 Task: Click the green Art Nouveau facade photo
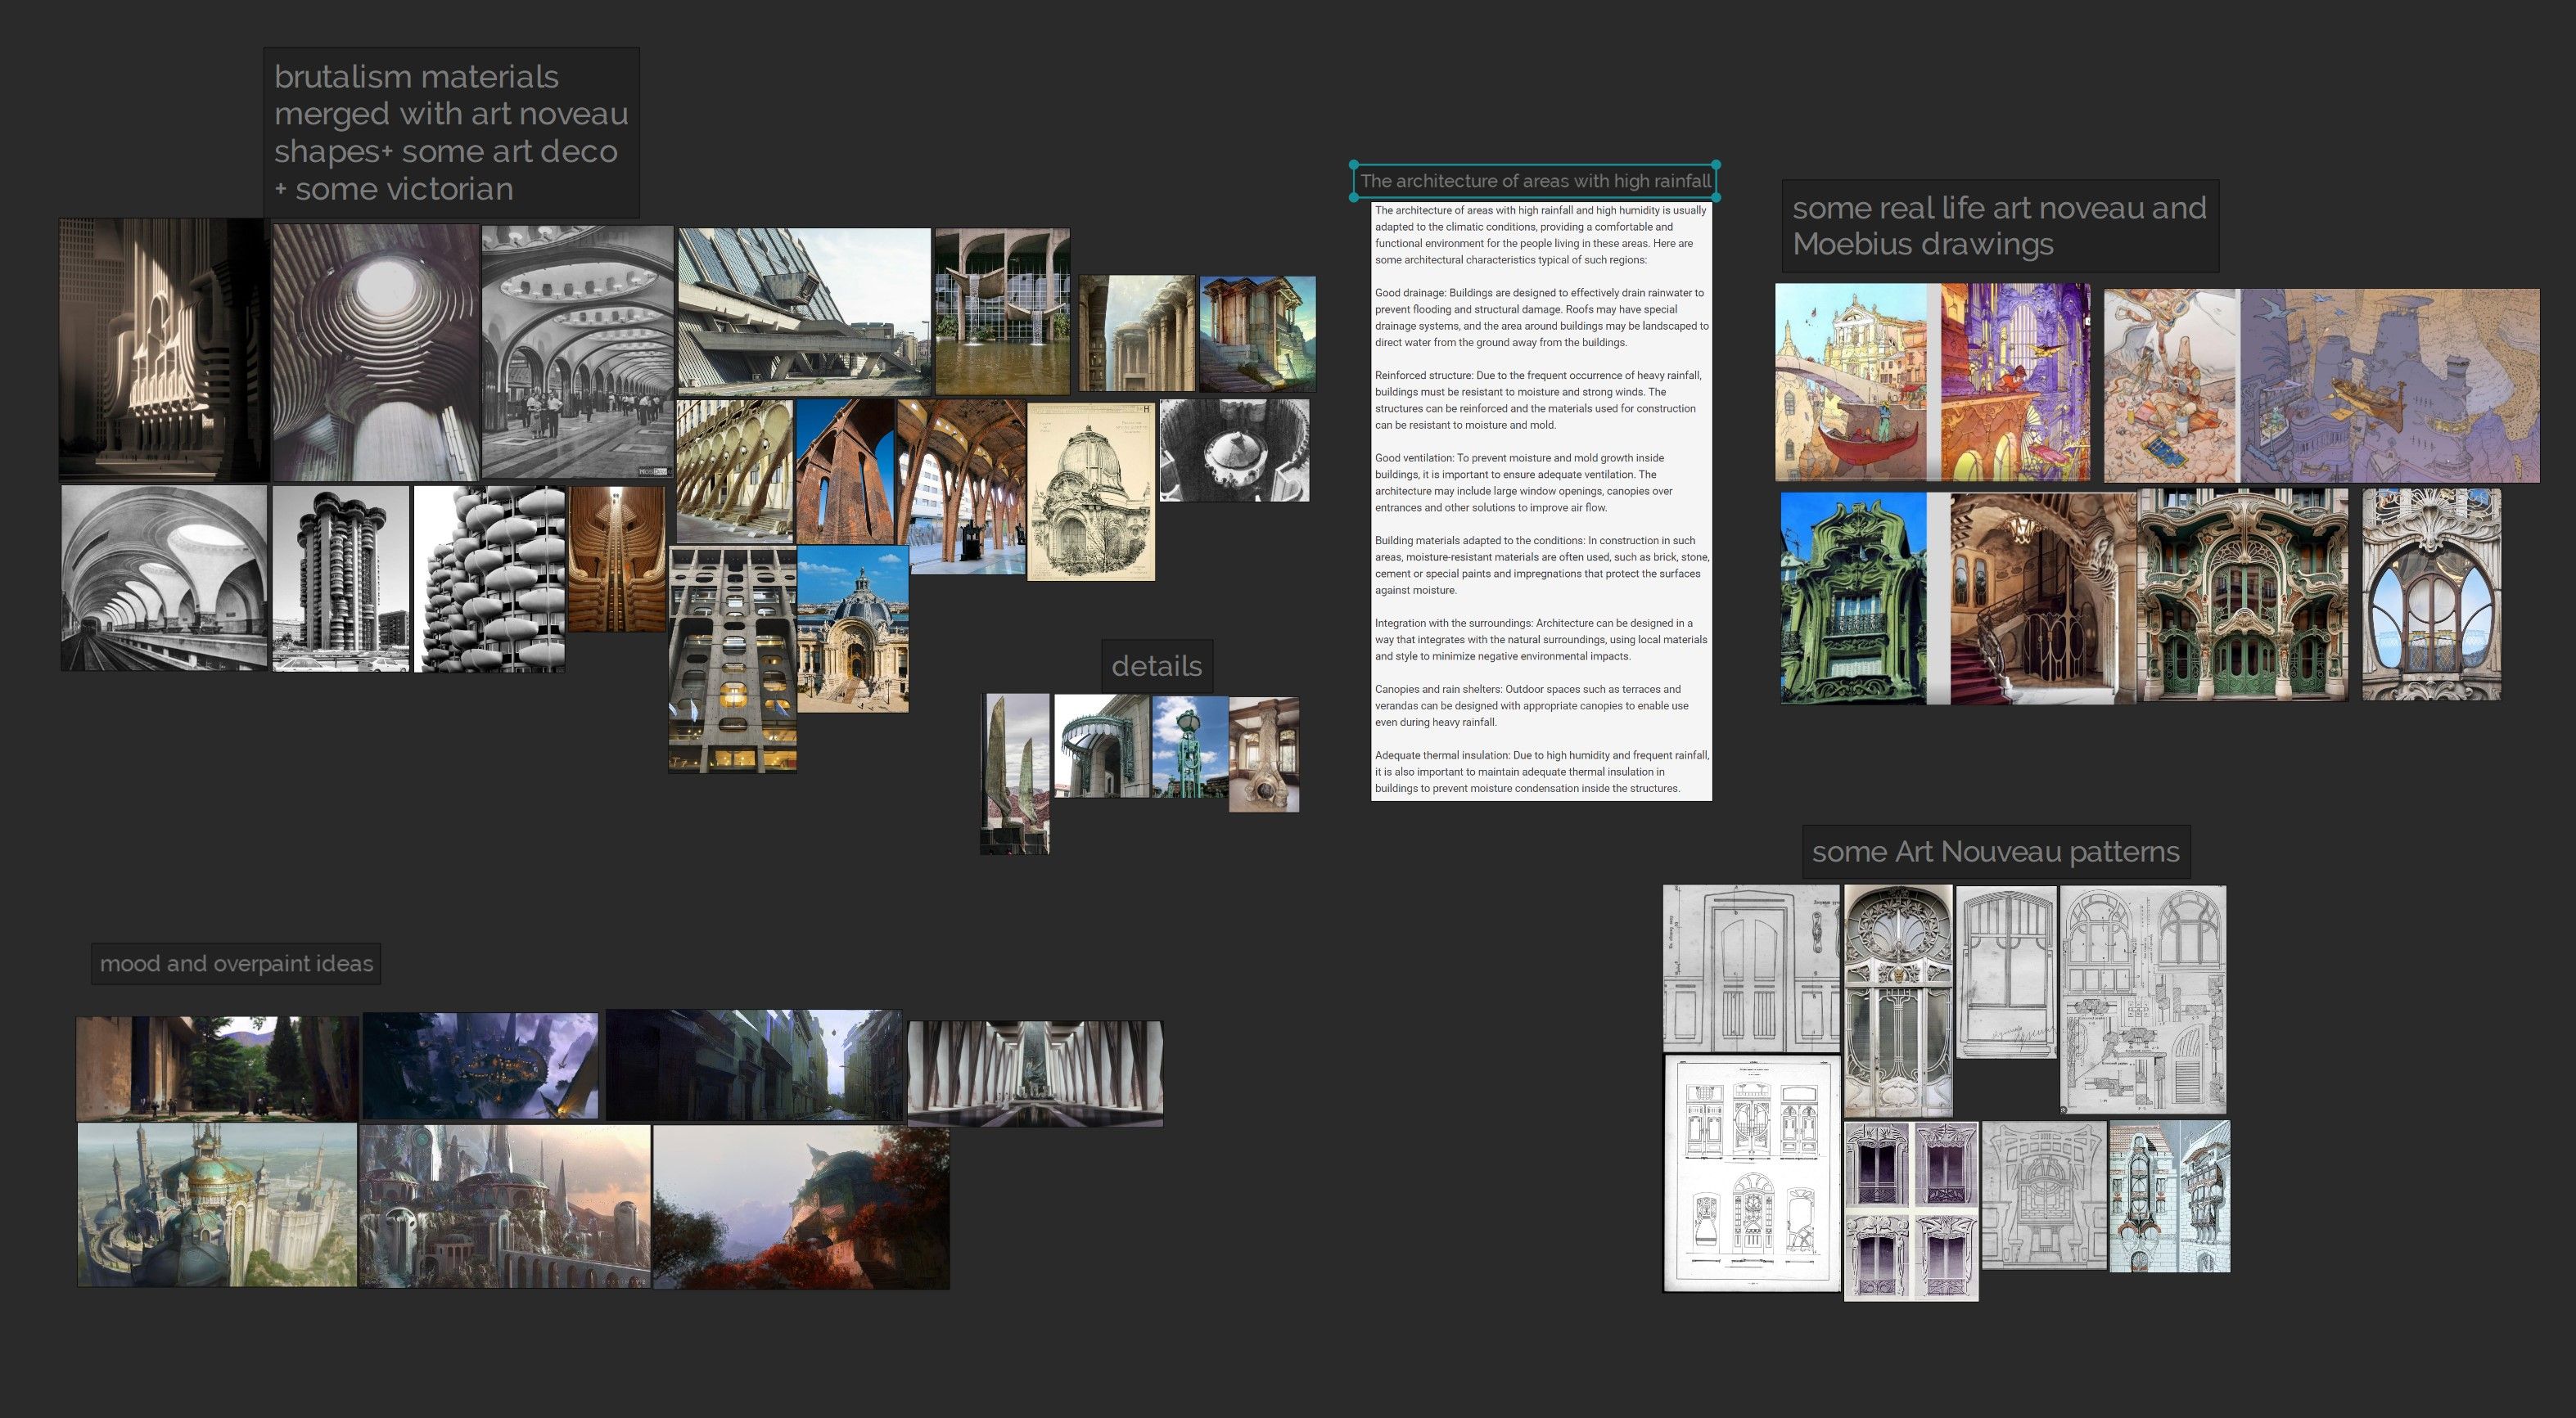click(1852, 597)
